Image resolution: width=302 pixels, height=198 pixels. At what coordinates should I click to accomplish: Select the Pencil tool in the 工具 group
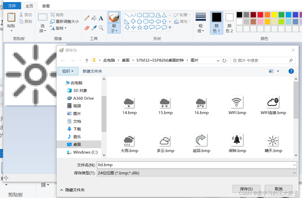coord(87,18)
